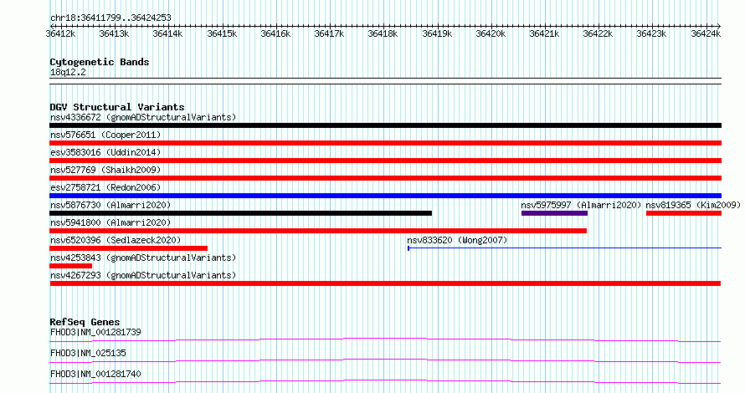
Task: Click the 36423k ruler tick
Action: click(652, 33)
